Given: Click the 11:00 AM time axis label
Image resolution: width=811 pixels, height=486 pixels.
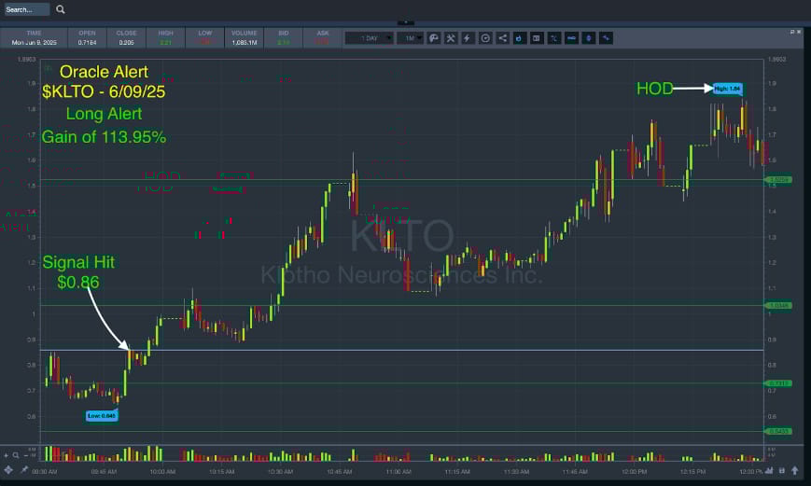Looking at the screenshot, I should coord(399,471).
